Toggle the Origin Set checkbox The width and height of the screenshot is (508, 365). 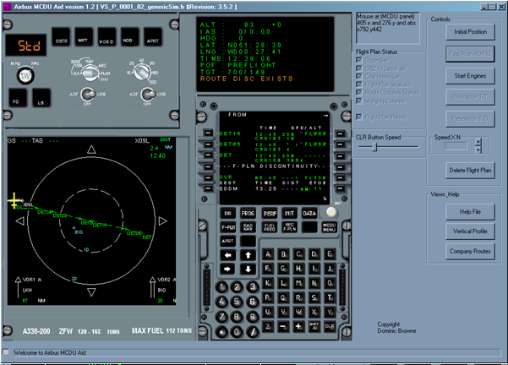tap(358, 60)
